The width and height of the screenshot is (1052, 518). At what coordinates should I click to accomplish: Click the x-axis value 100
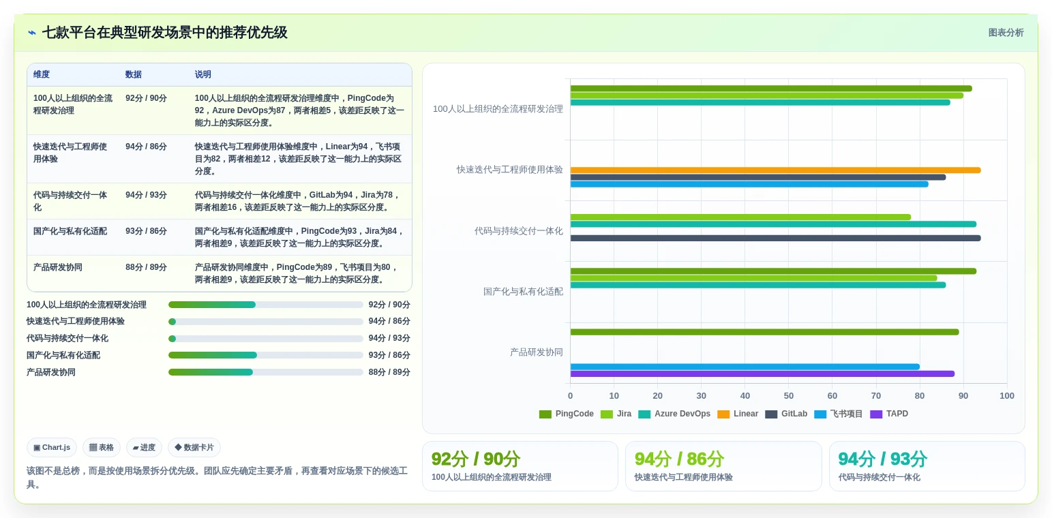coord(1006,396)
